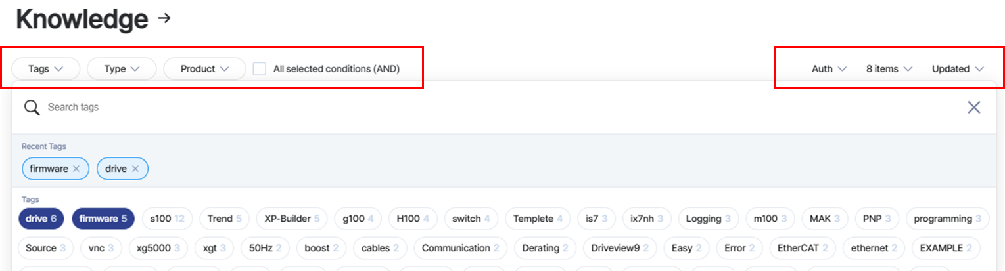This screenshot has width=1005, height=271.
Task: Deselect the selected firmware tag
Action: click(103, 219)
